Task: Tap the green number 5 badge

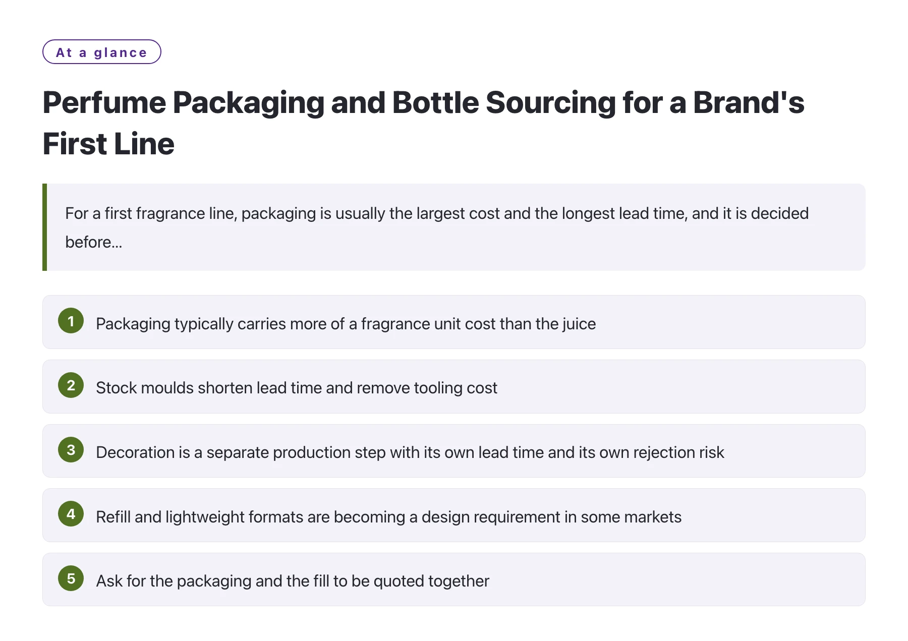Action: (71, 578)
